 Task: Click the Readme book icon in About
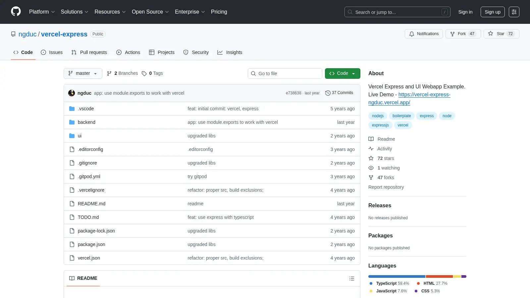click(x=371, y=139)
